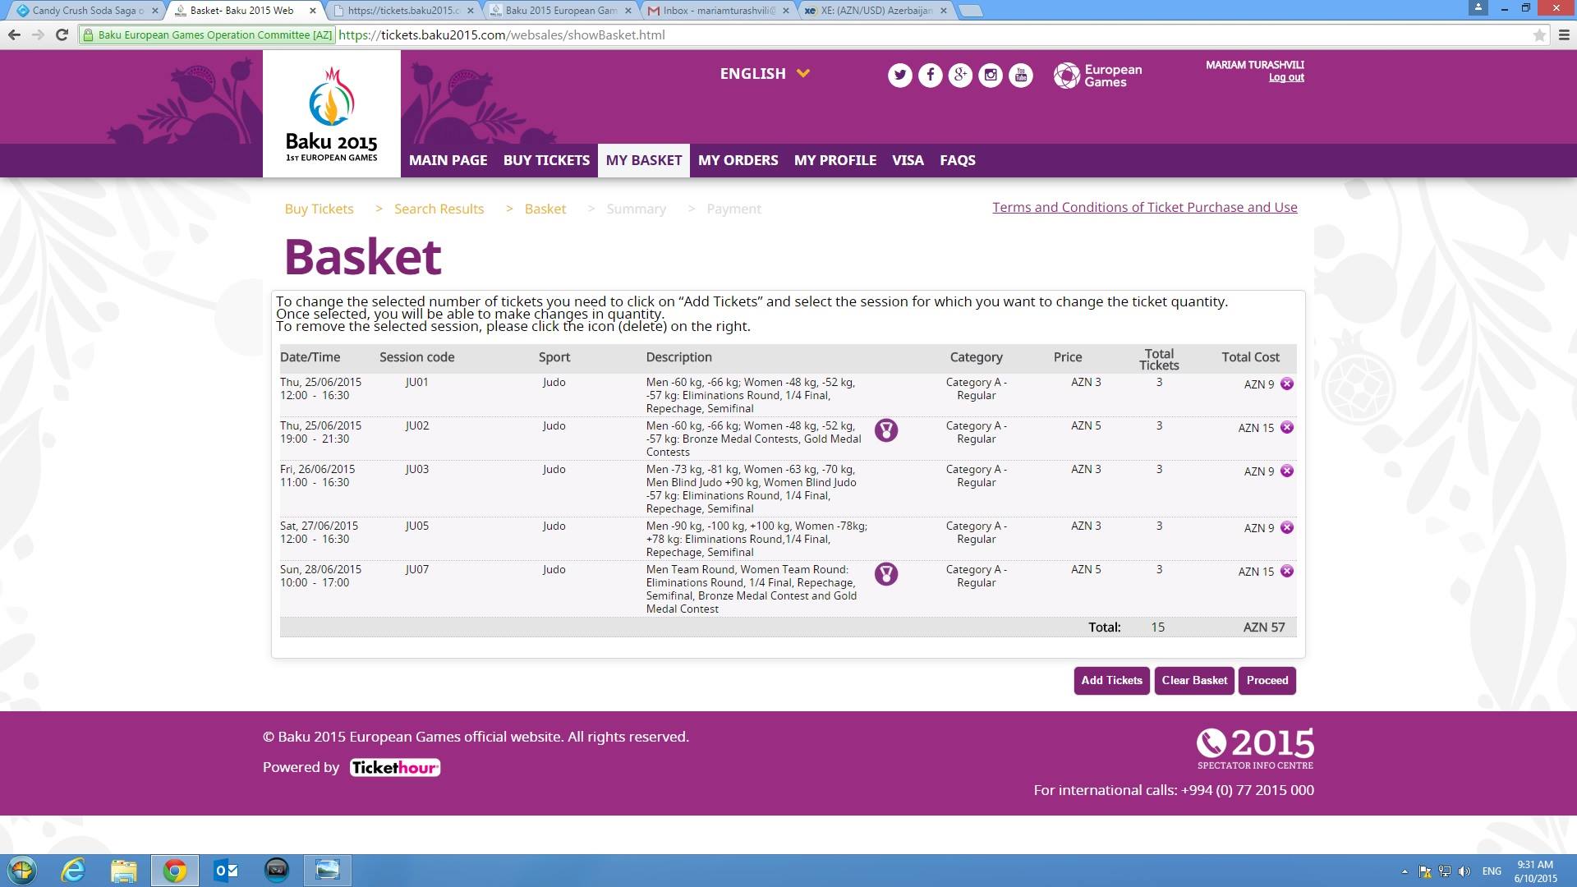Click the Clear Basket button
The width and height of the screenshot is (1577, 887).
pos(1193,680)
